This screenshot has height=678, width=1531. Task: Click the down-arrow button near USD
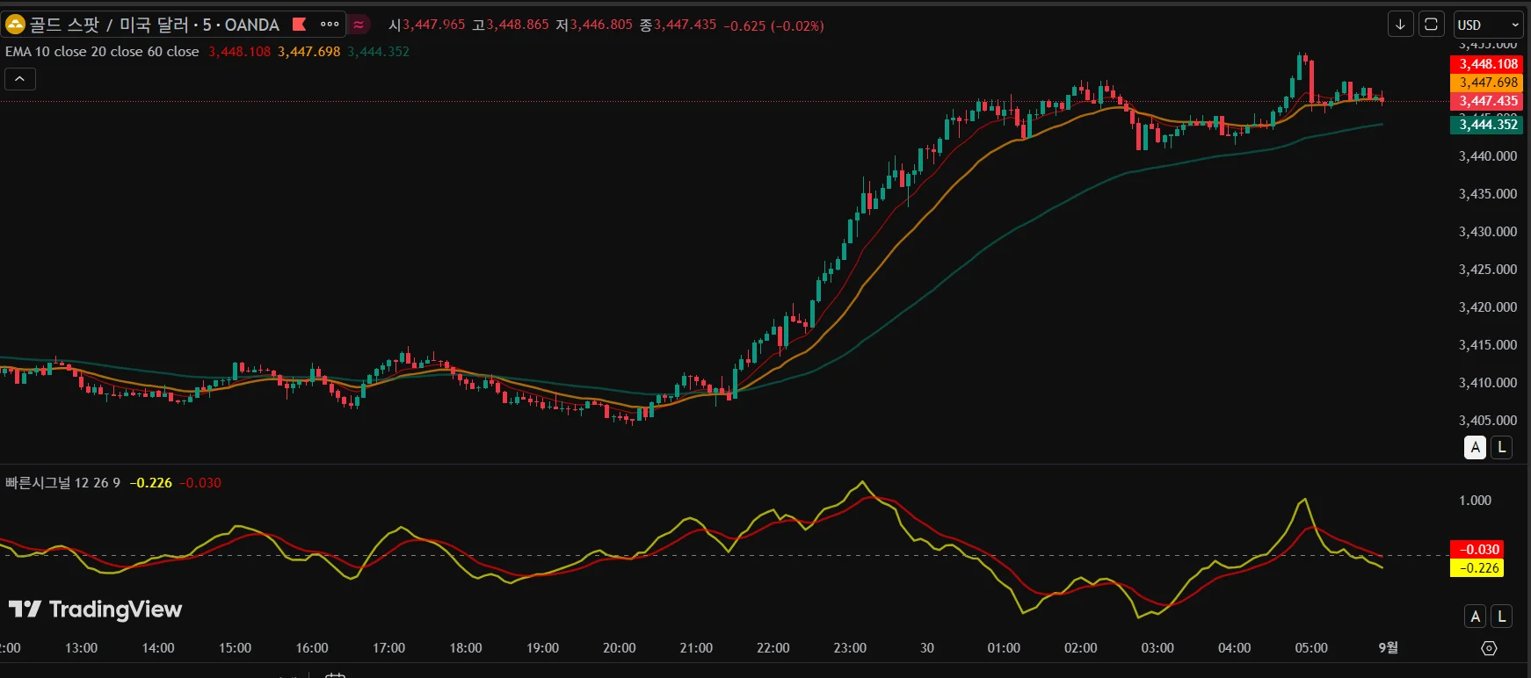(x=1400, y=24)
